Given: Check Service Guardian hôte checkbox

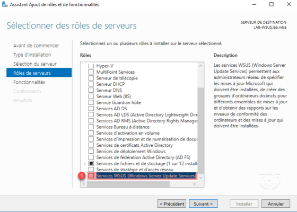Looking at the screenshot, I should 91,102.
